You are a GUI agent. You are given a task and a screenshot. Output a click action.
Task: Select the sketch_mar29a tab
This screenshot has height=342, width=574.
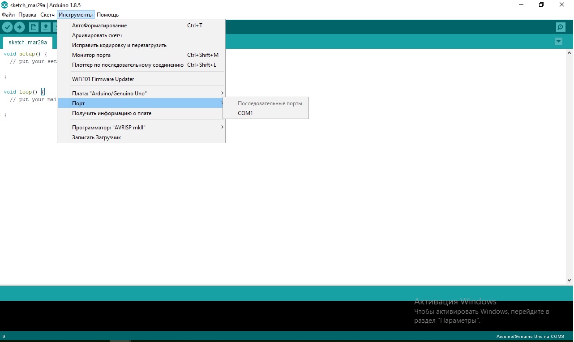click(x=28, y=43)
